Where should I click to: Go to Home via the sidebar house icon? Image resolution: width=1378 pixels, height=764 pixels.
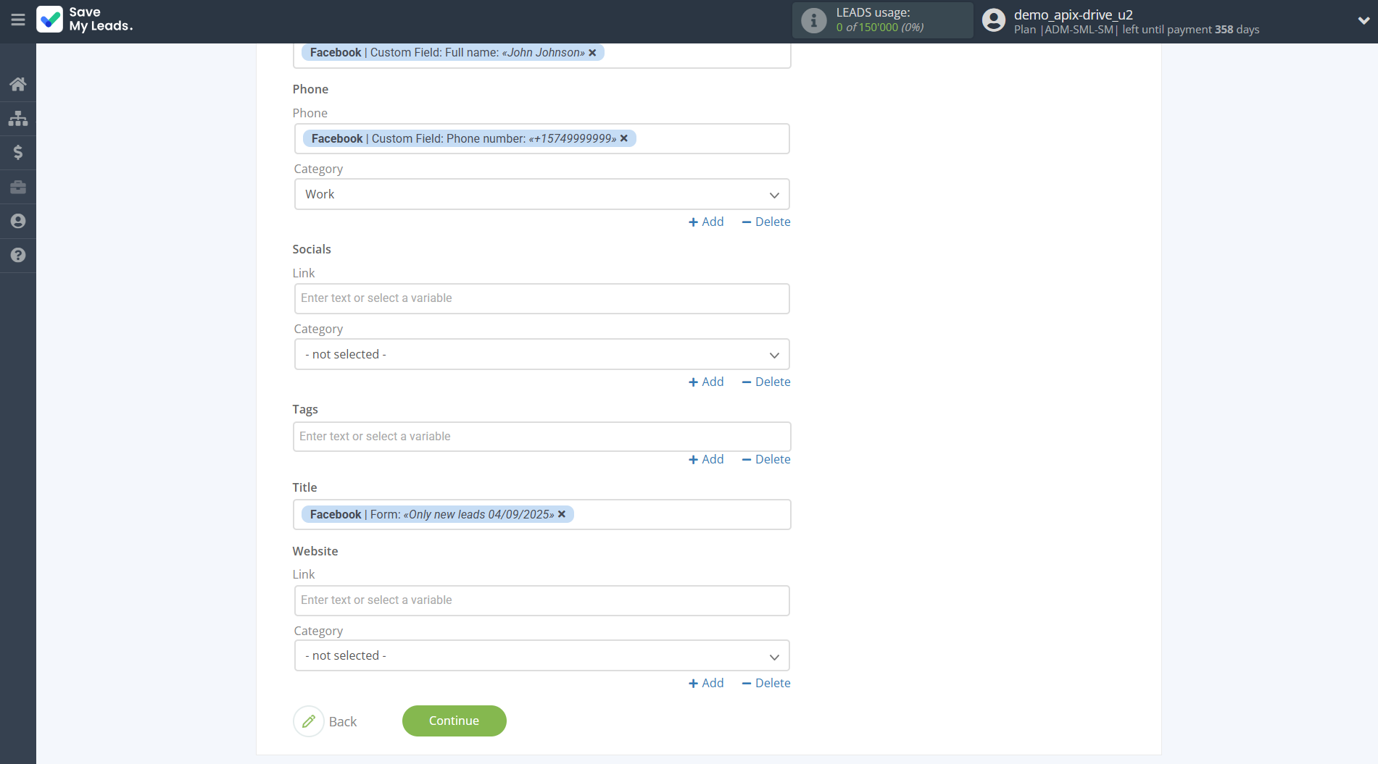point(18,84)
